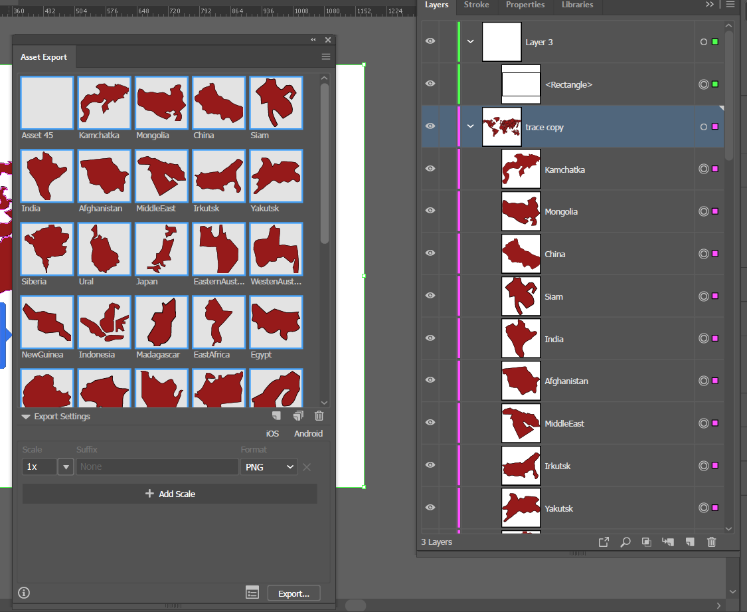
Task: Collapse trace copy layer chevron
Action: tap(470, 126)
